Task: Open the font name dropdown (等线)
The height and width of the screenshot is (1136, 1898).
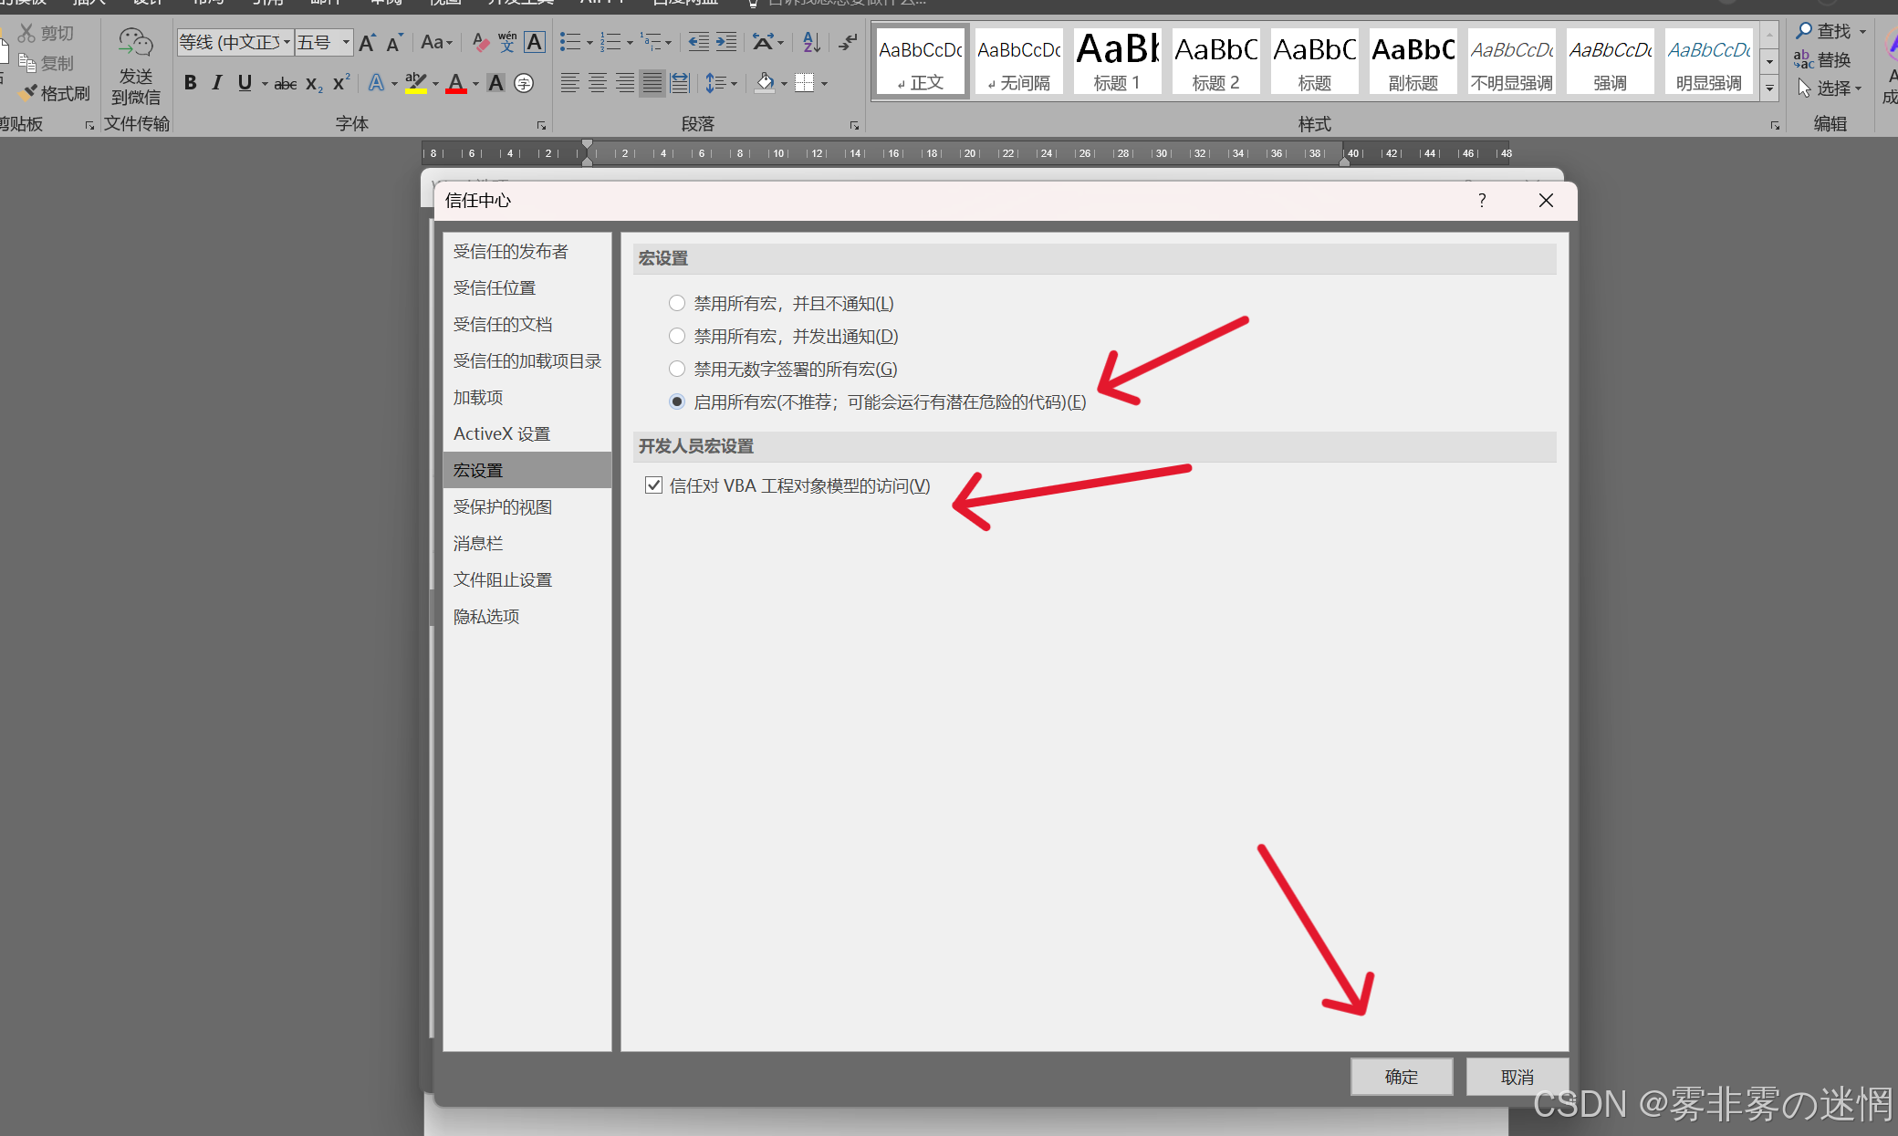Action: tap(287, 42)
